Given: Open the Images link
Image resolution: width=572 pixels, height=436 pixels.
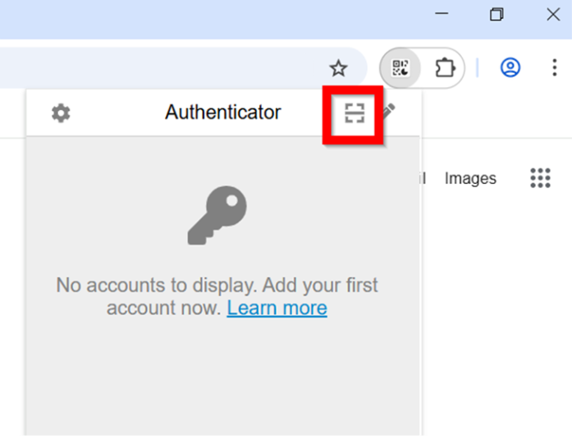Looking at the screenshot, I should pyautogui.click(x=470, y=178).
